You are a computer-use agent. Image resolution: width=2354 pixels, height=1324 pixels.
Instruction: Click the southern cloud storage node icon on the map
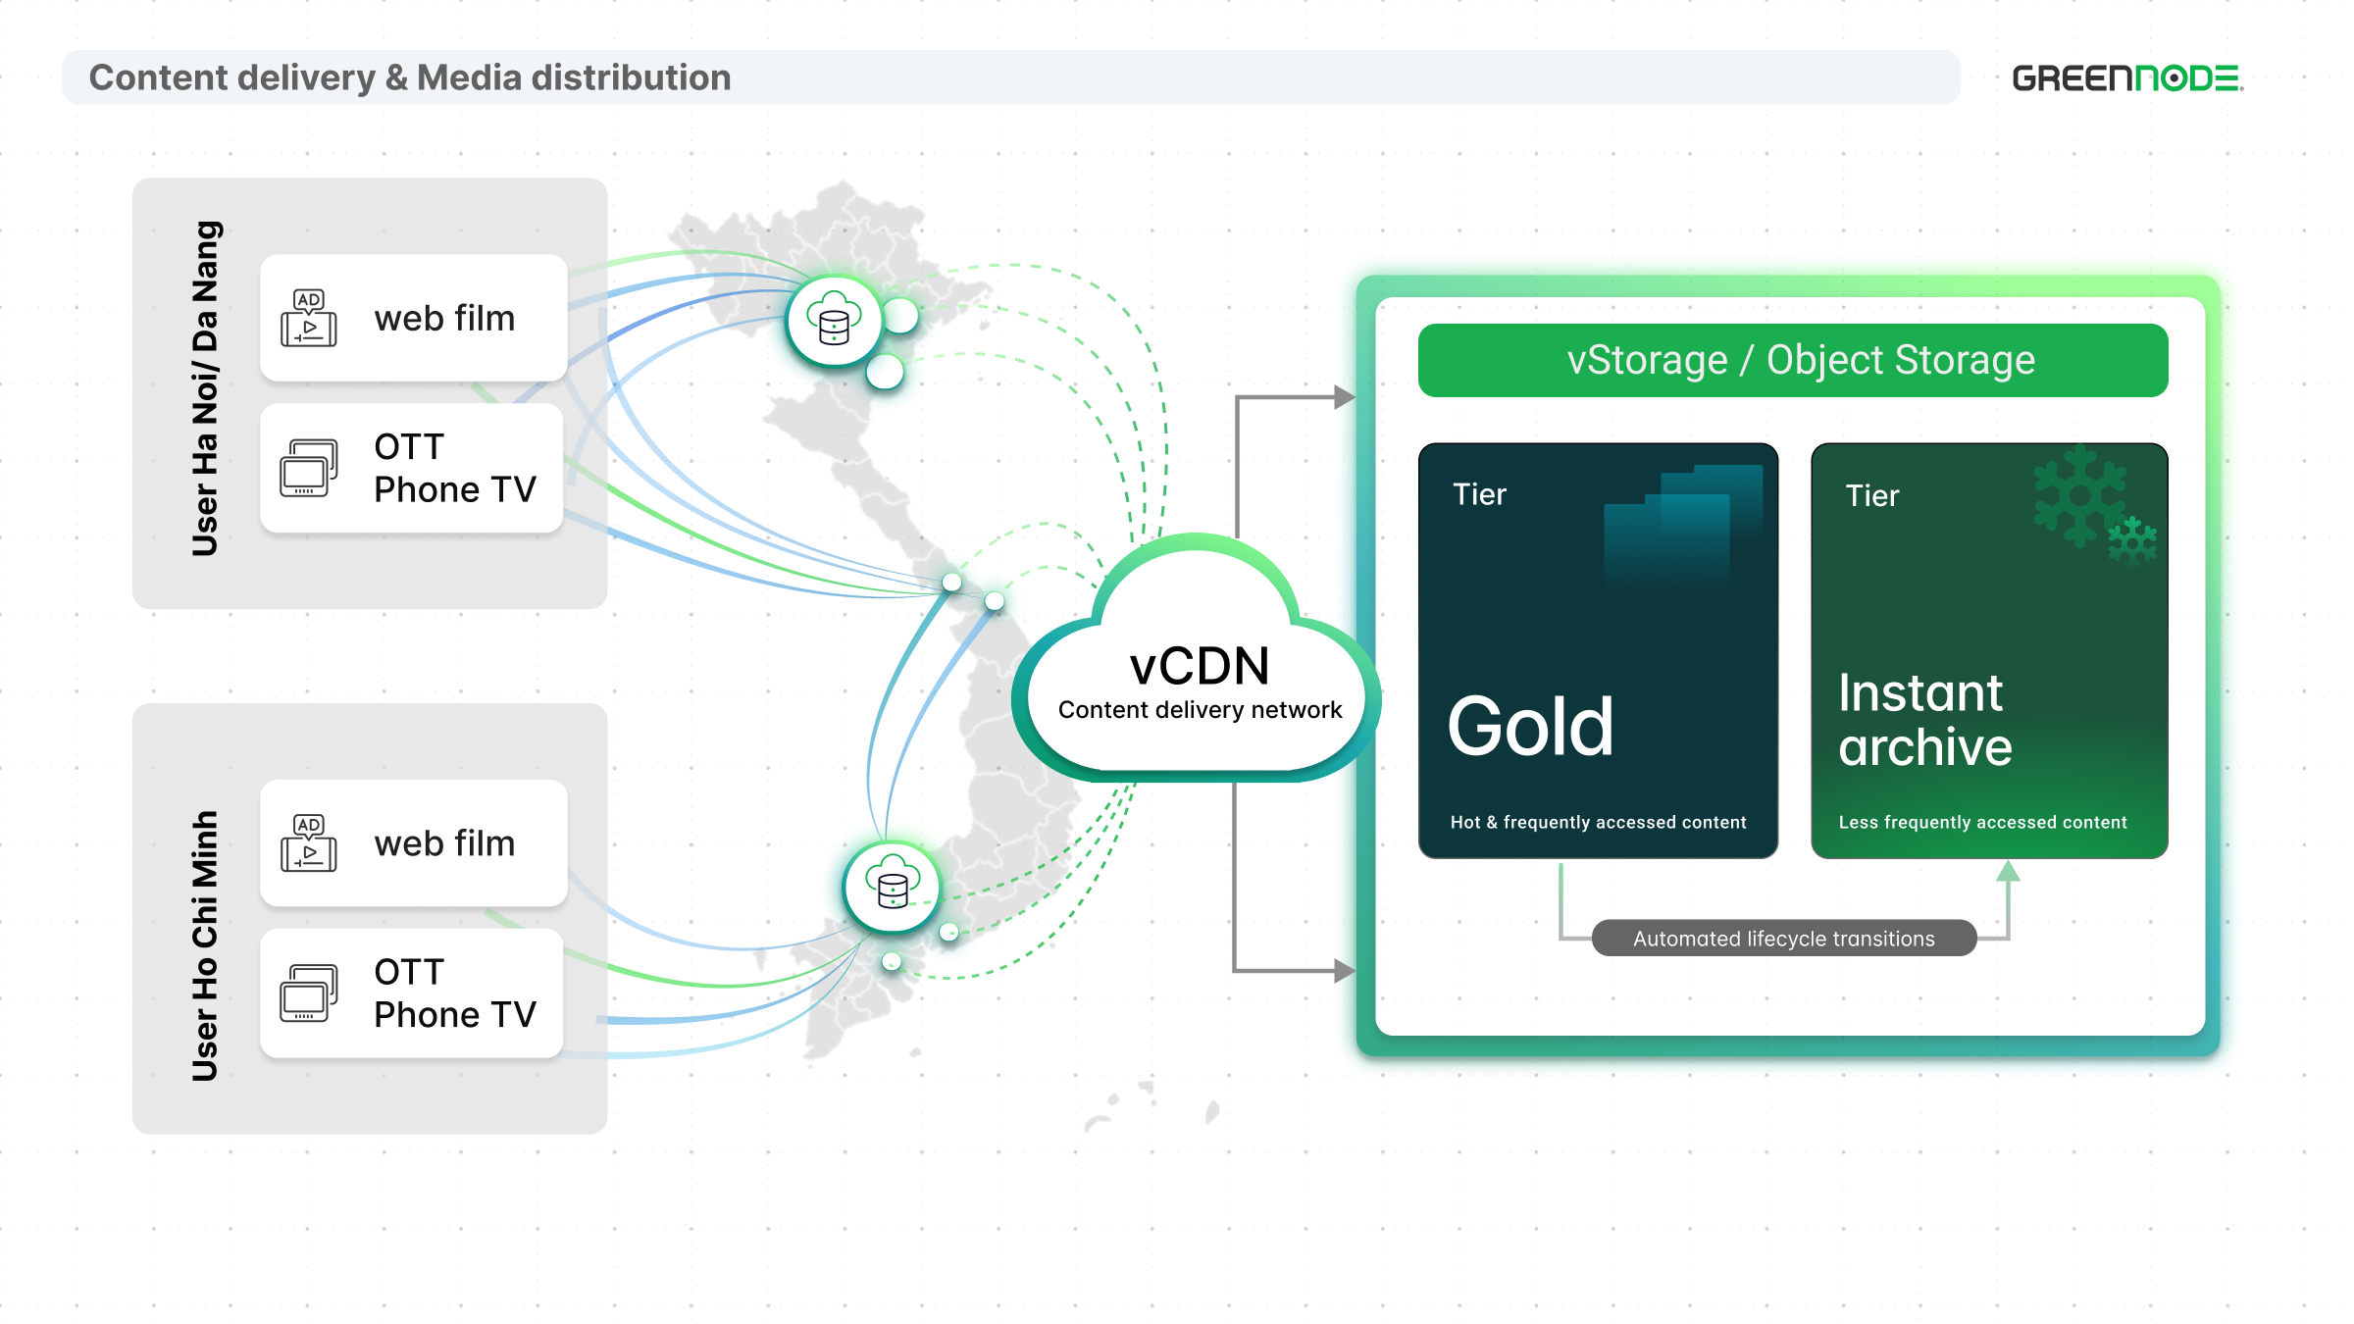point(893,886)
